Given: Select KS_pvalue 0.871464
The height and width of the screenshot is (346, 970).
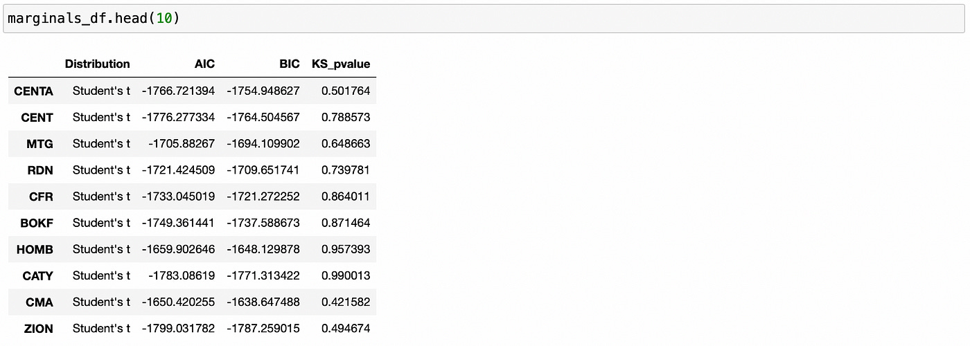Looking at the screenshot, I should [x=346, y=223].
